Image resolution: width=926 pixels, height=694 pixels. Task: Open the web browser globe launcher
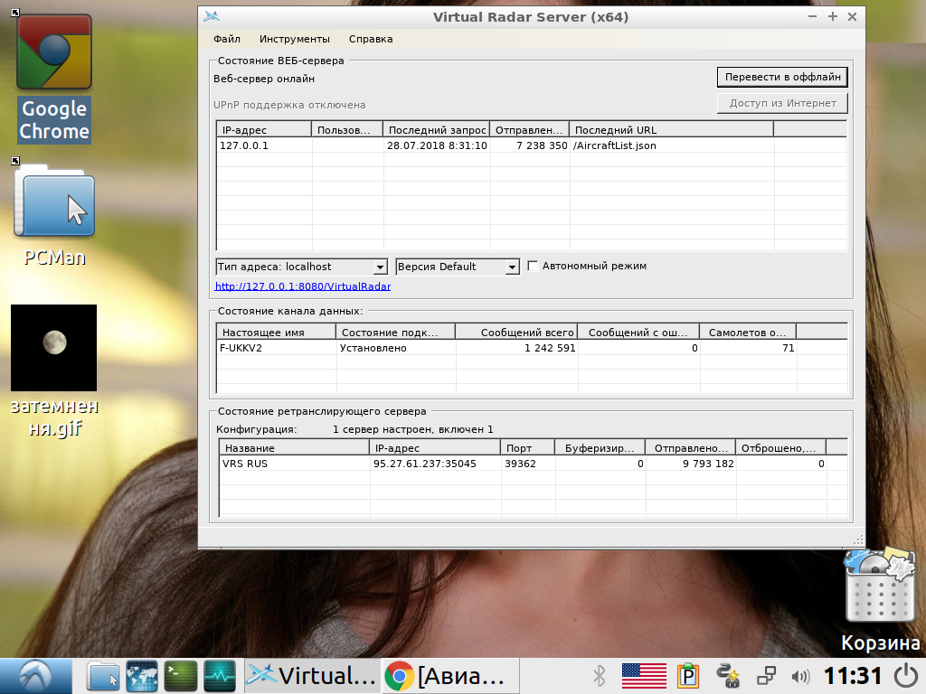[142, 676]
